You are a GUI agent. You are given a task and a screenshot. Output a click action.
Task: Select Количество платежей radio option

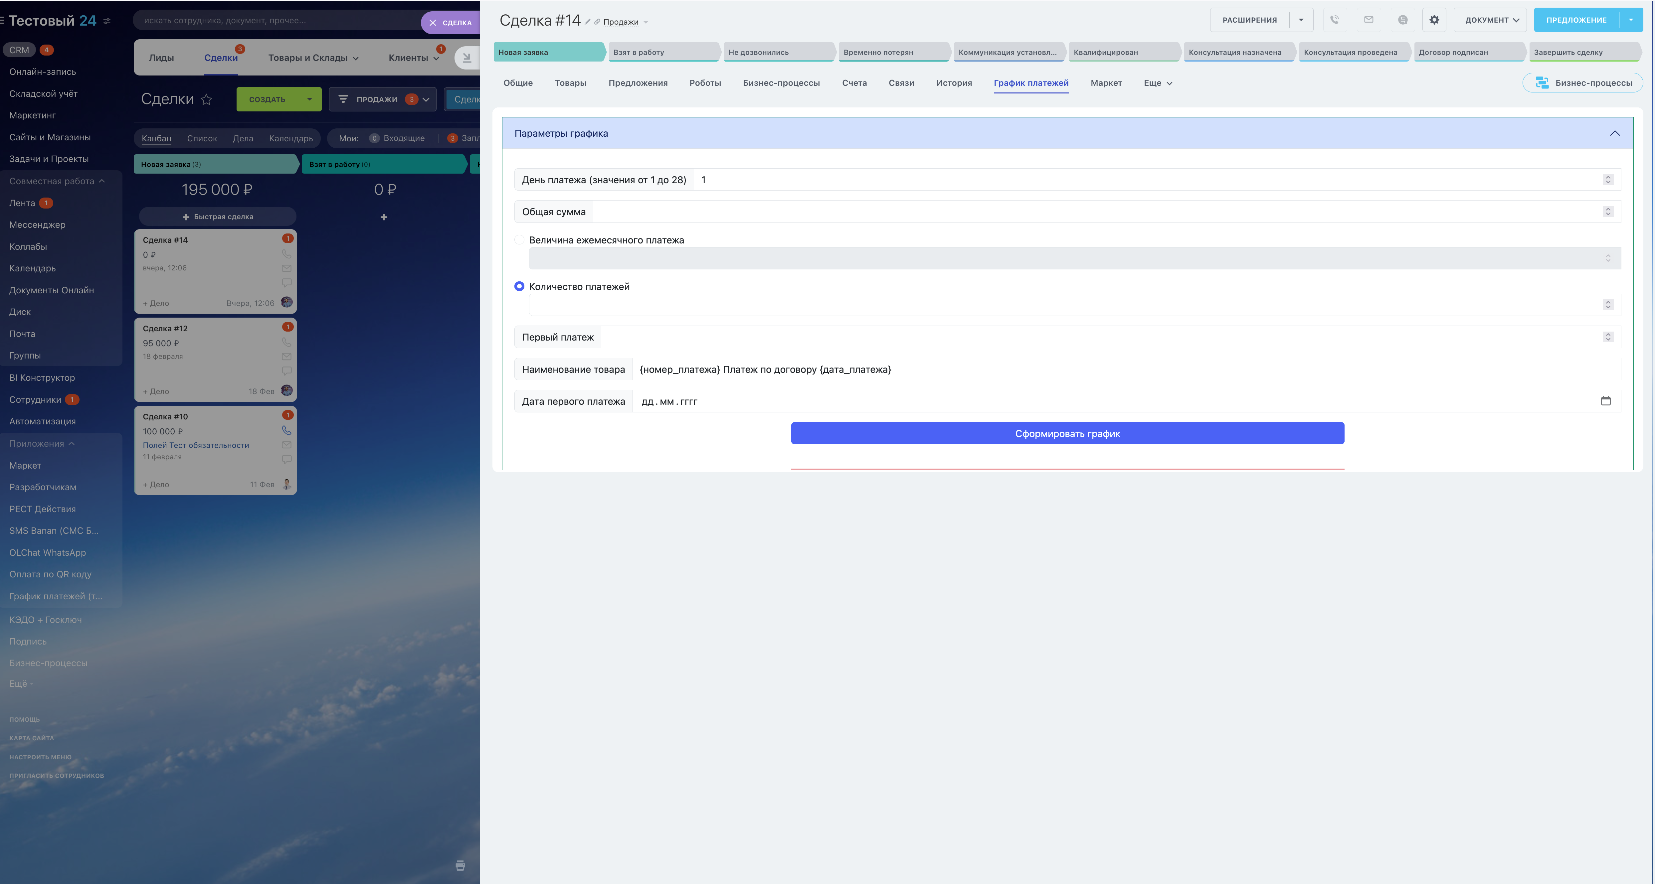coord(519,286)
